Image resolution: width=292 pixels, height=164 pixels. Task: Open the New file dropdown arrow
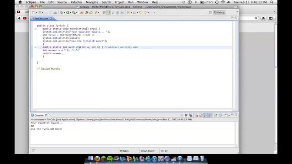coord(36,13)
